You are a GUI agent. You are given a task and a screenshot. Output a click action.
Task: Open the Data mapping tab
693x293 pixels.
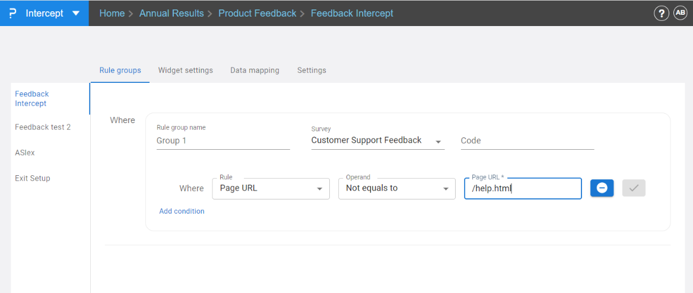255,70
